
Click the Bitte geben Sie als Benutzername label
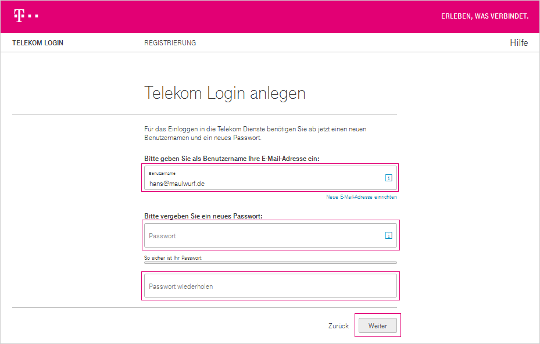tap(232, 159)
